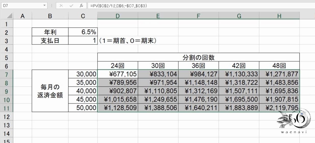This screenshot has height=143, width=315.
Task: Click the cell showing ¥1,148,148
Action: click(x=198, y=83)
